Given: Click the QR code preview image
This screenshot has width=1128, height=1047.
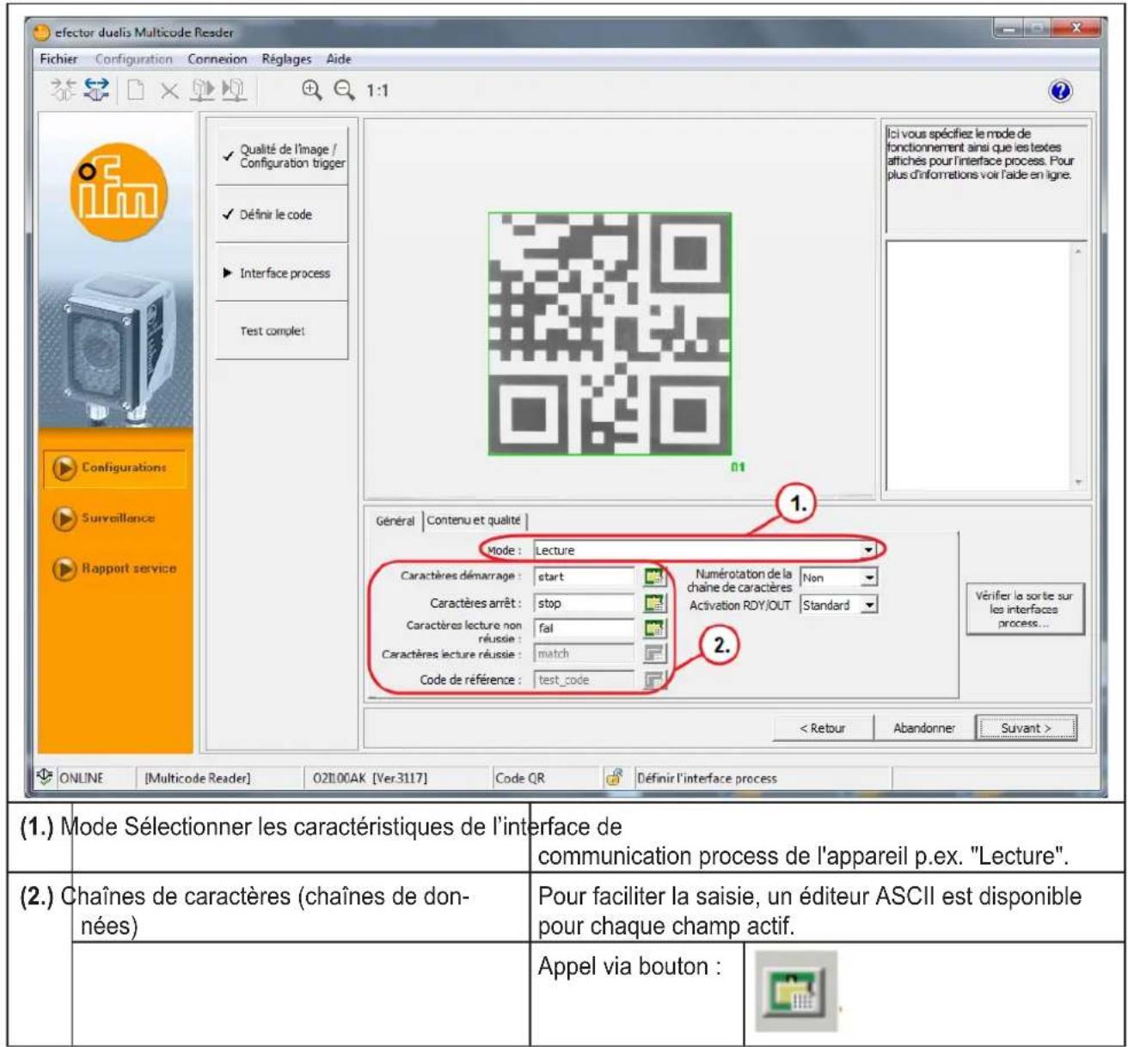Looking at the screenshot, I should pyautogui.click(x=610, y=334).
